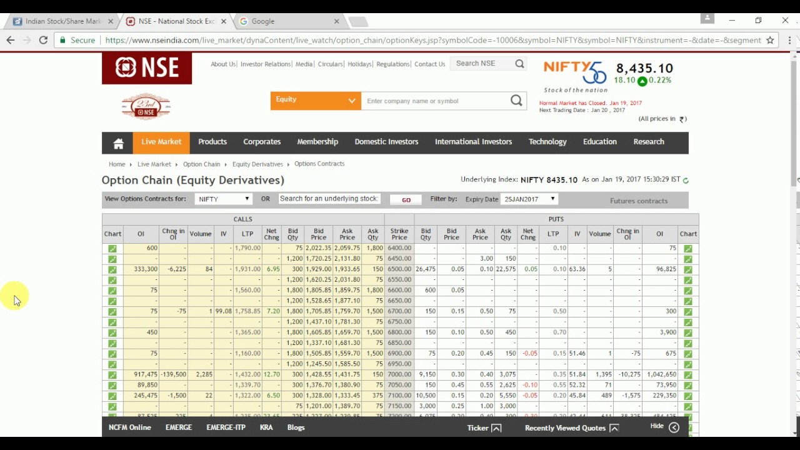Open the Domestic Investors menu
Viewport: 800px width, 450px height.
tap(386, 142)
